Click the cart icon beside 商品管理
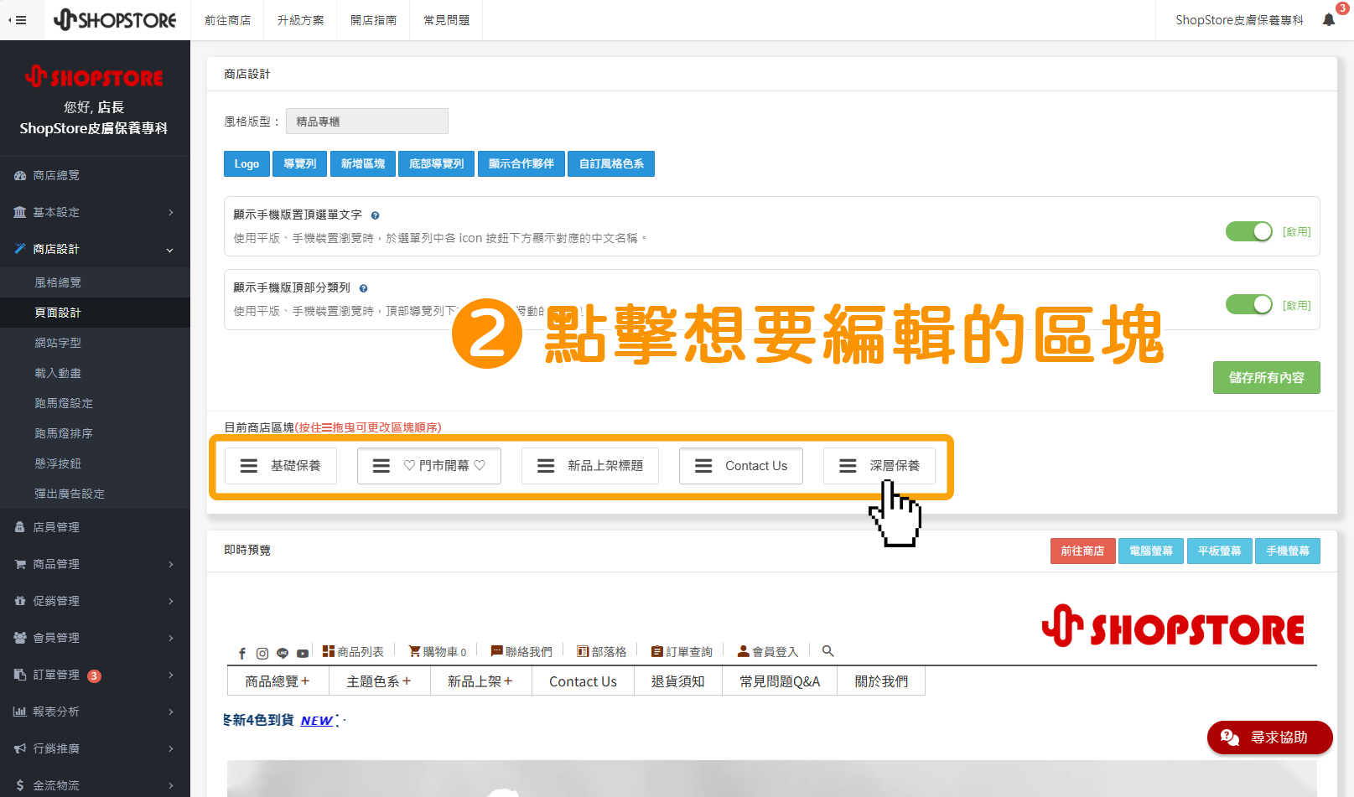 tap(20, 564)
